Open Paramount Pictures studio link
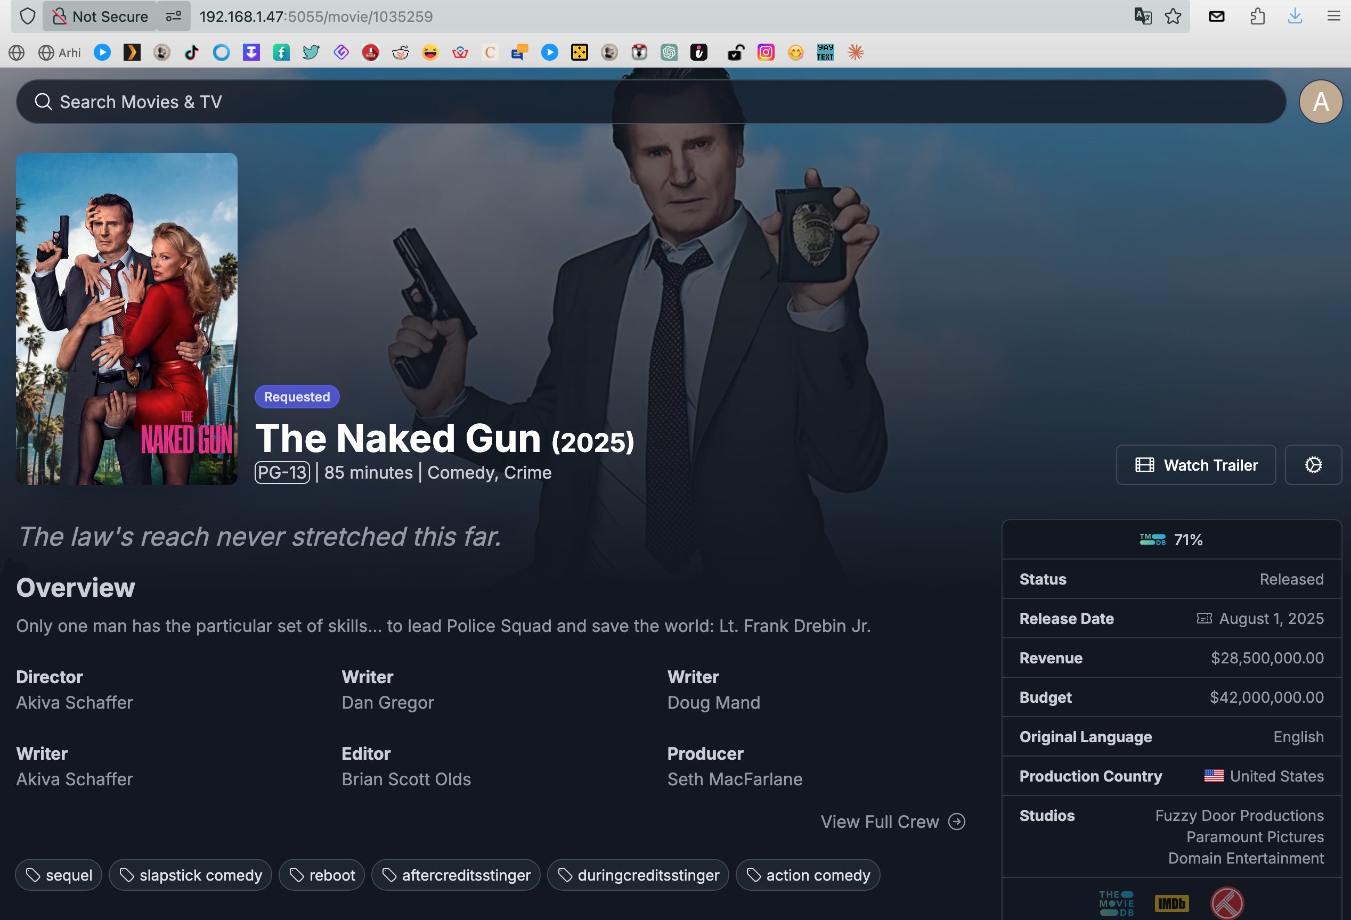1351x920 pixels. click(x=1255, y=837)
